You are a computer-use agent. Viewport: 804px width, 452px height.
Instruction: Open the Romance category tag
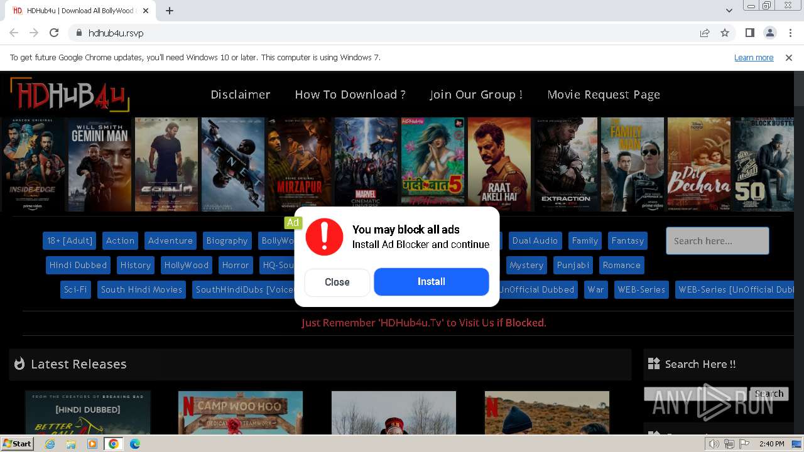(622, 265)
